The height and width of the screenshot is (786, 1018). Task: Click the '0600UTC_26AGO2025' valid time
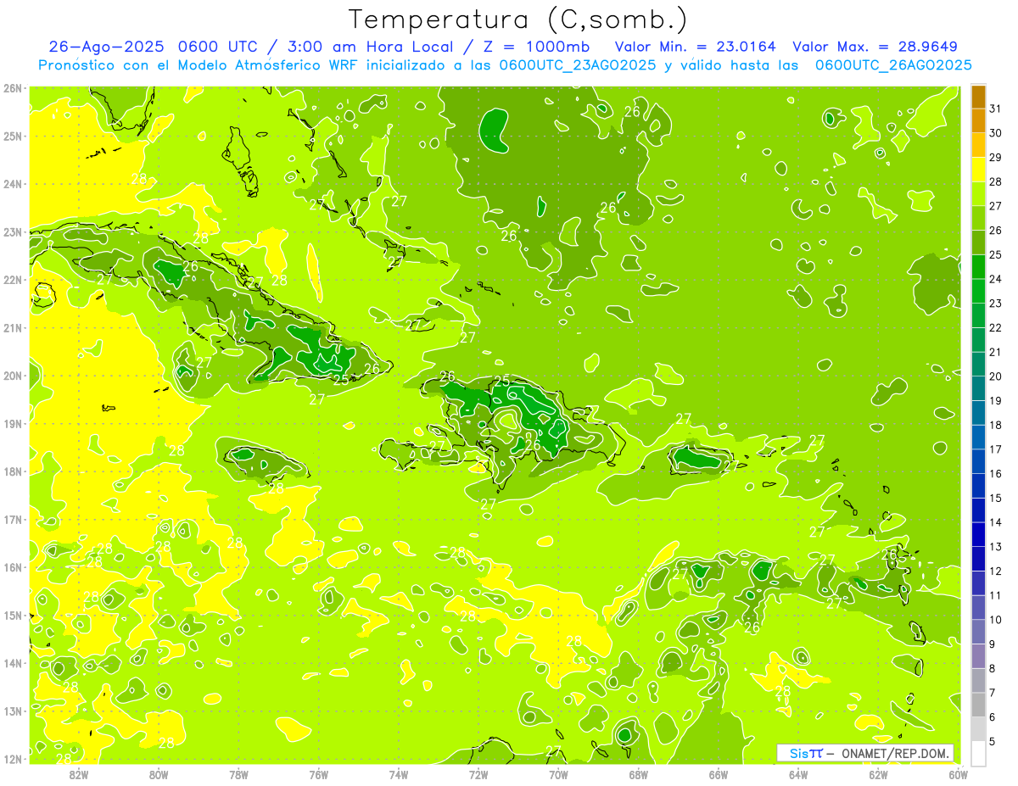pos(893,65)
